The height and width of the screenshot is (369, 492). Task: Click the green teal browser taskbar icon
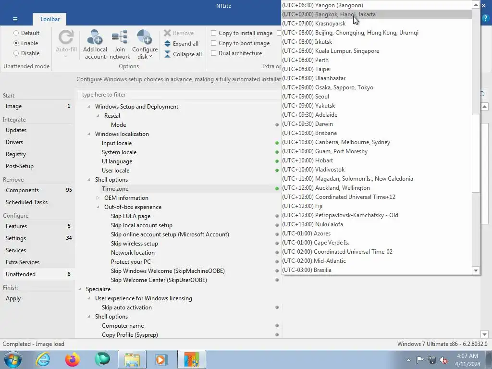pyautogui.click(x=102, y=359)
